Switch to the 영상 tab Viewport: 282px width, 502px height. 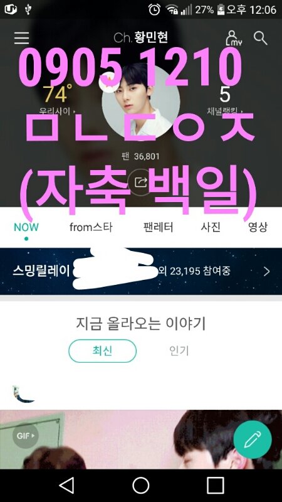point(258,227)
